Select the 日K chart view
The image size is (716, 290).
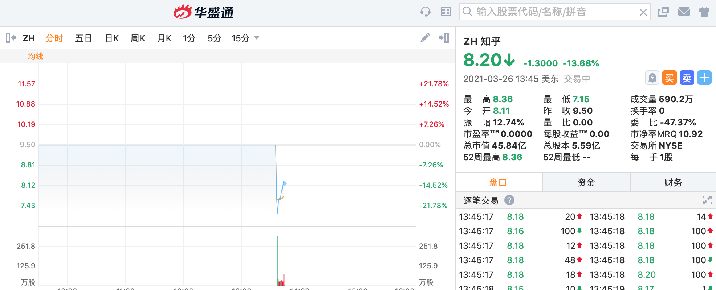tap(112, 38)
